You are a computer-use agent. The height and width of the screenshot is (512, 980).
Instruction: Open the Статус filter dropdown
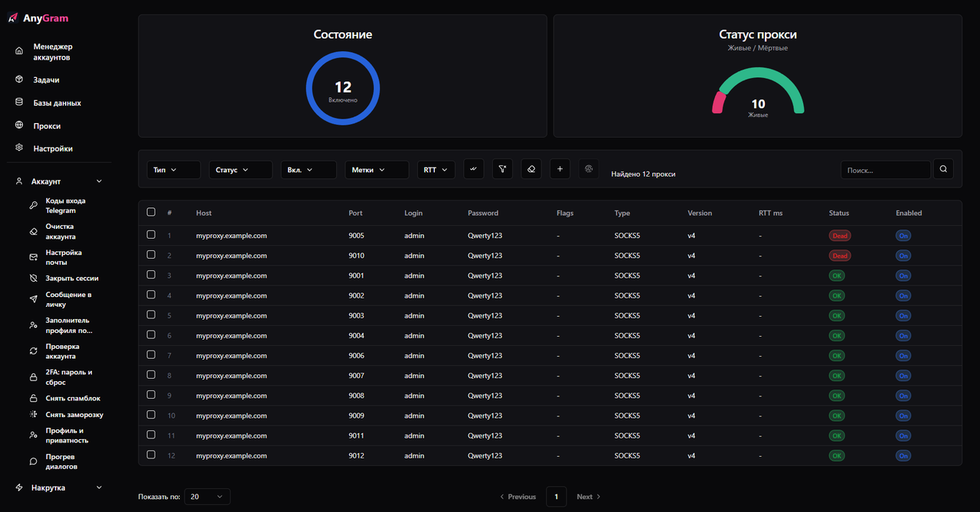[x=240, y=170]
